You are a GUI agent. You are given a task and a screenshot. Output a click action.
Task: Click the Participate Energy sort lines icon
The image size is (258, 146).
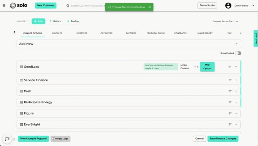coord(230,102)
